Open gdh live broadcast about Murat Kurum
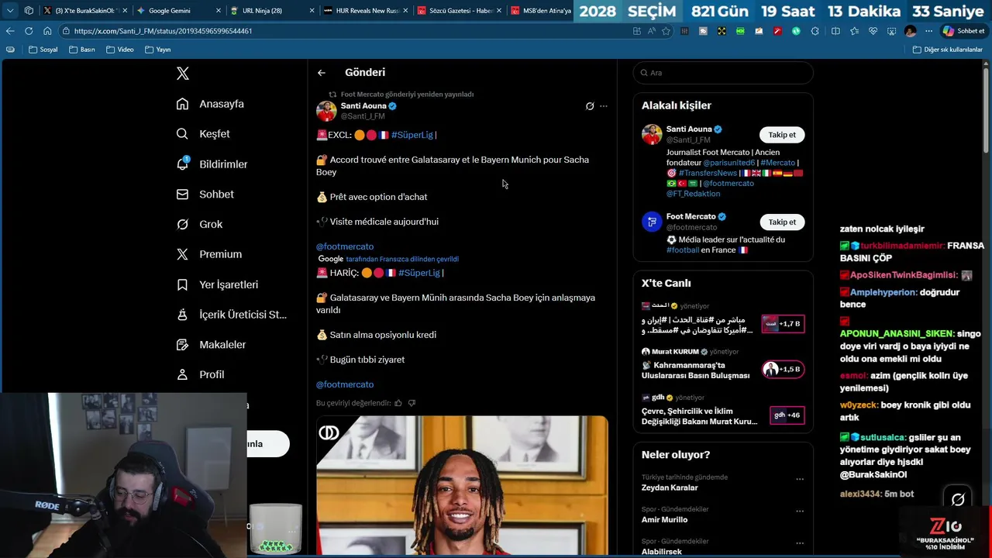 pos(722,410)
